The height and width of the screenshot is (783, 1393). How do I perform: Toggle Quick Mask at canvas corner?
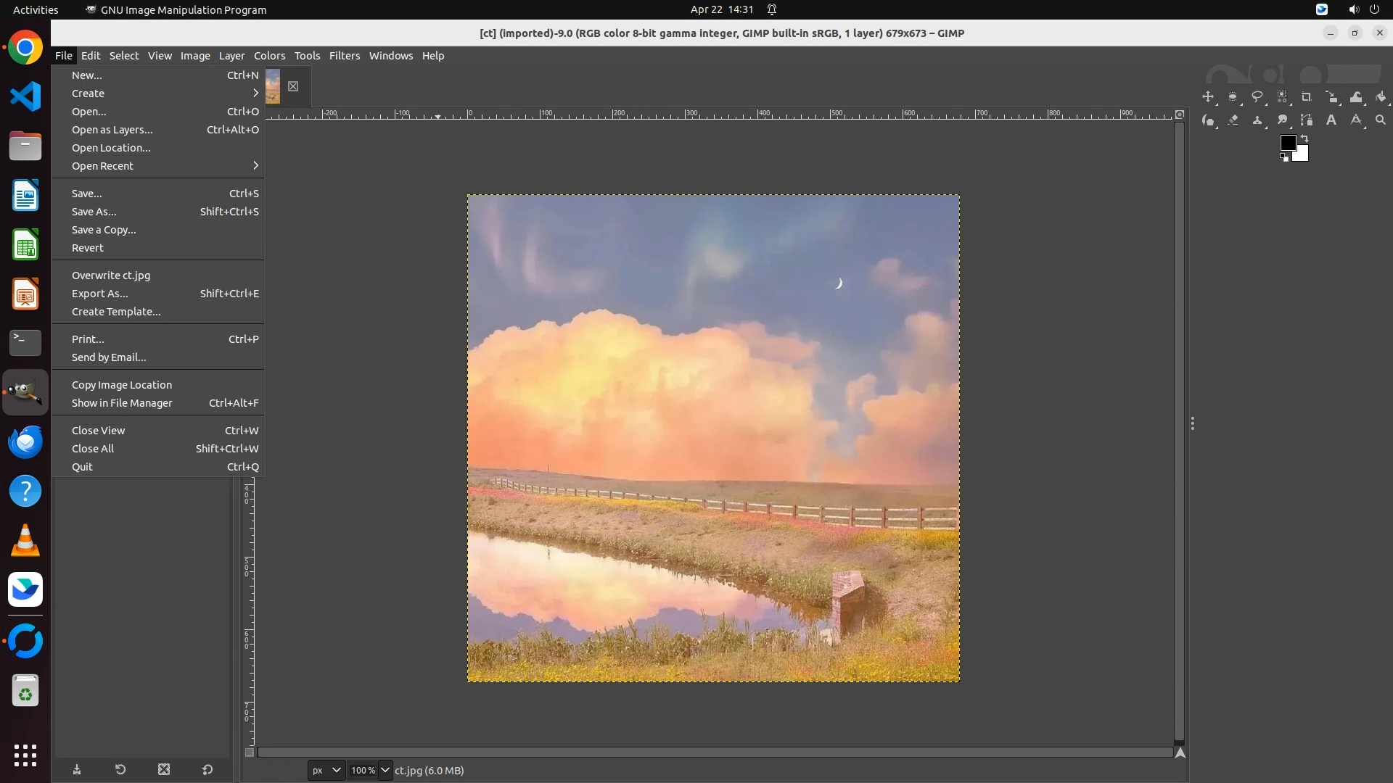pos(250,753)
